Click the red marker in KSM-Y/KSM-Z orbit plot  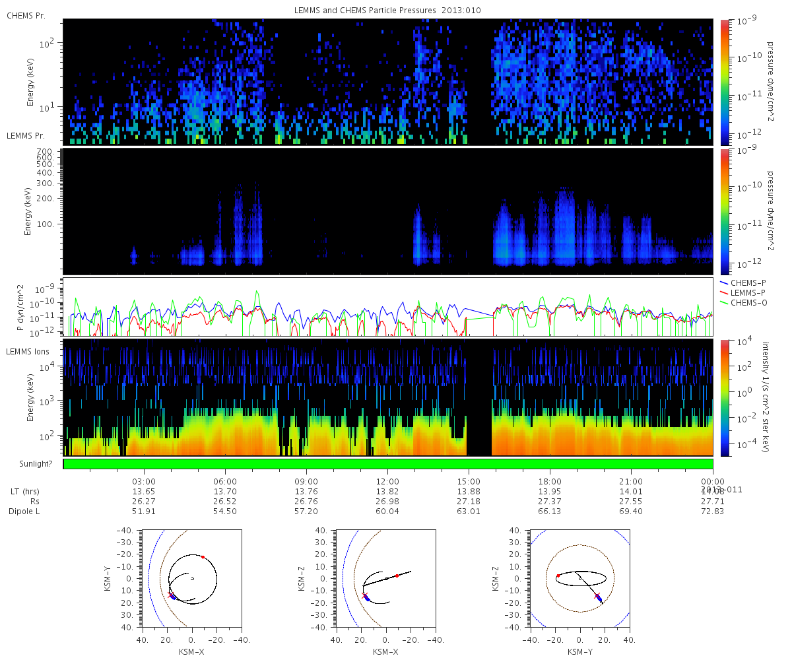click(x=558, y=576)
